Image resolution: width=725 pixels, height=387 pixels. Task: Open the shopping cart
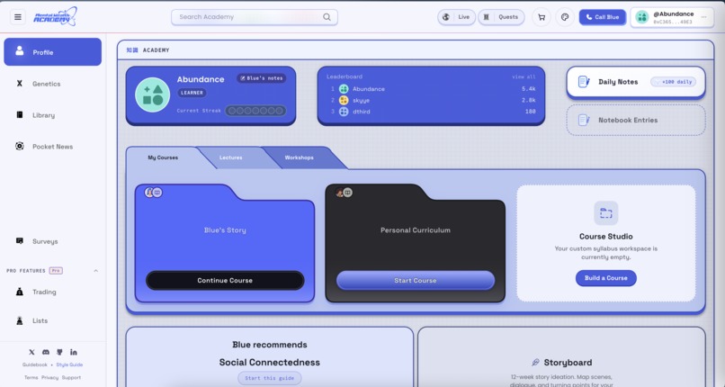tap(542, 17)
